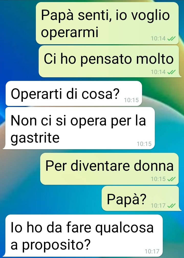Viewport: 184px width, 258px height.
Task: Tap the 'Per diventare donna' message
Action: point(109,169)
